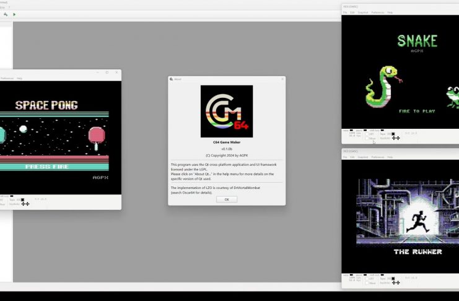Image resolution: width=459 pixels, height=301 pixels.
Task: Click "PRESS FIRE" text in Space Pong
Action: 47,167
